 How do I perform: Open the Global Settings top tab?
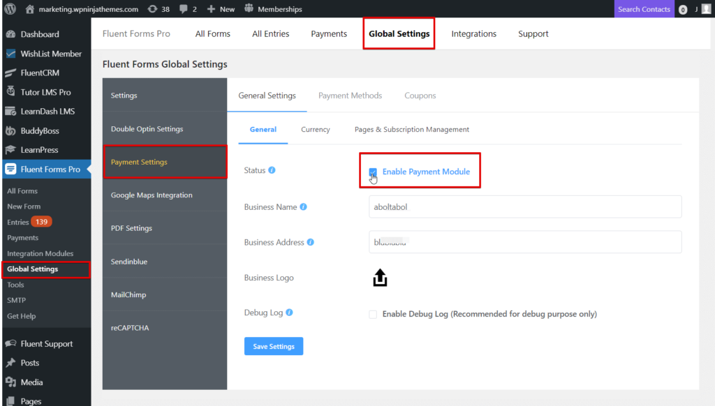click(399, 33)
